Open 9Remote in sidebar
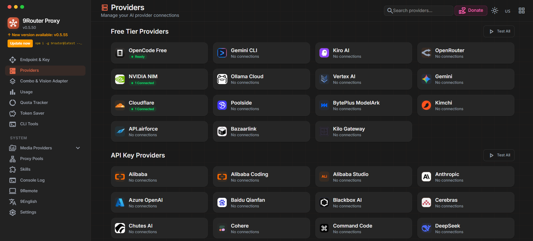This screenshot has width=533, height=241. tap(45, 191)
